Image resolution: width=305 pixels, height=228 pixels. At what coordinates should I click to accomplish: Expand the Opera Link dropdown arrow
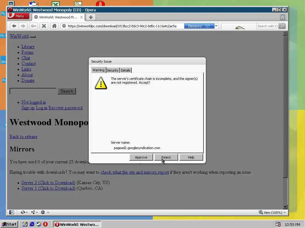click(x=27, y=213)
